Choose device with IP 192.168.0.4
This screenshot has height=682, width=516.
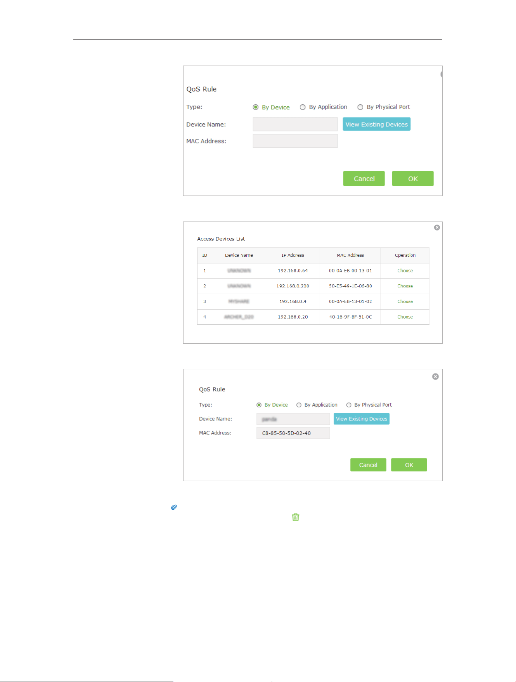(405, 301)
